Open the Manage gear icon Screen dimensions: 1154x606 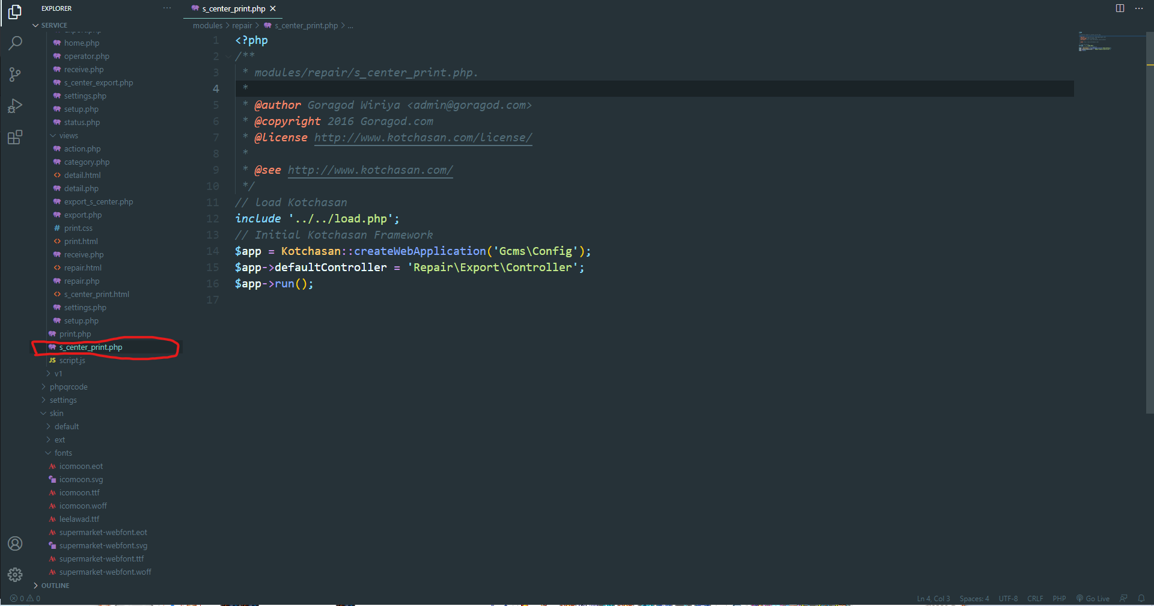[x=15, y=575]
